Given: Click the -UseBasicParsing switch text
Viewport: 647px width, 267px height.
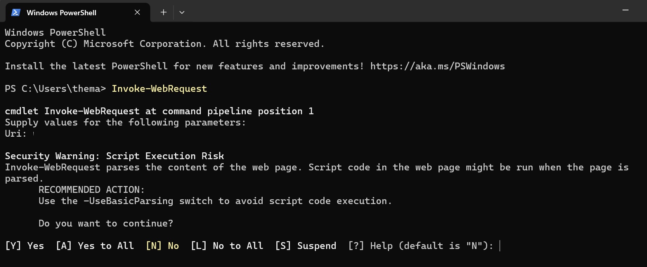Looking at the screenshot, I should pos(128,201).
